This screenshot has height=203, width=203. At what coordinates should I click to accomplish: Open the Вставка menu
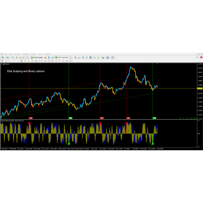17,54
